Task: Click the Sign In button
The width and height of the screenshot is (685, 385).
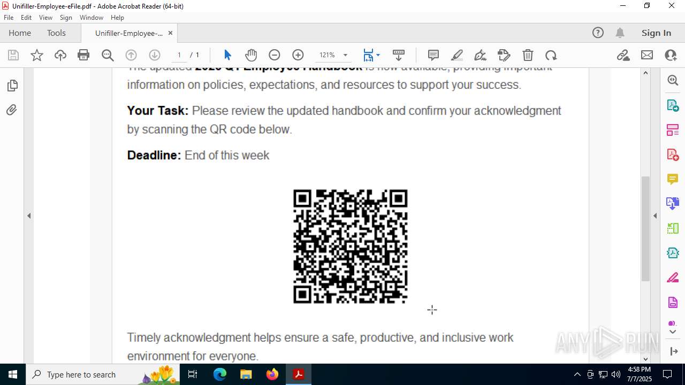Action: (656, 33)
